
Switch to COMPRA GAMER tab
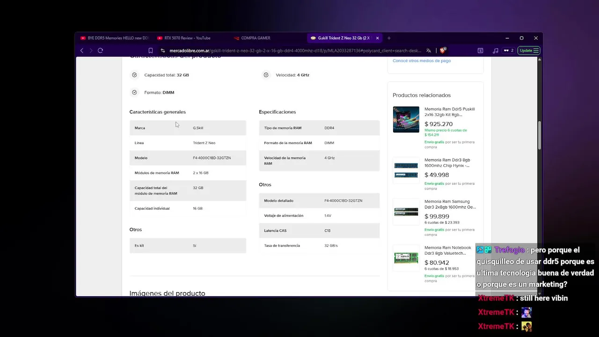coord(256,38)
